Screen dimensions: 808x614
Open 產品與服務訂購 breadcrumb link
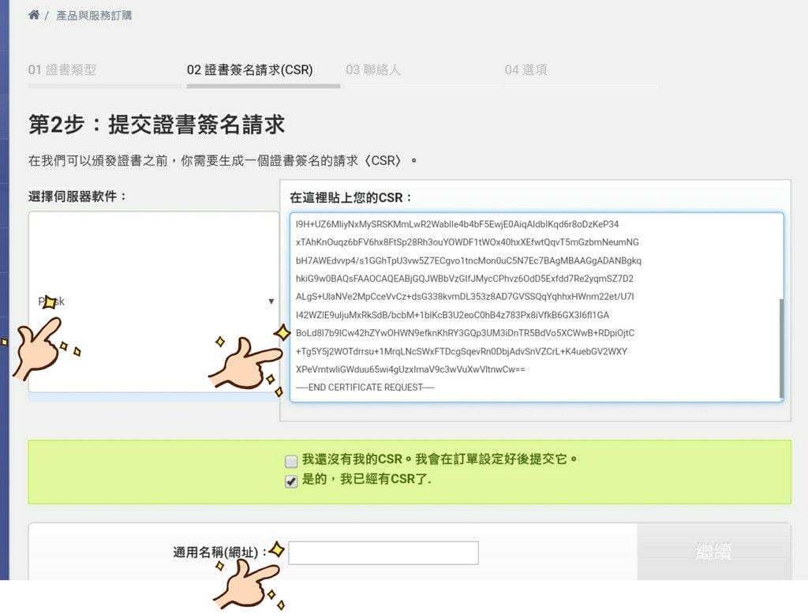point(94,16)
